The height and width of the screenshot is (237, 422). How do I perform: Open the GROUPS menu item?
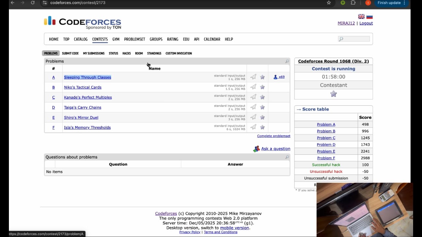[x=156, y=39]
